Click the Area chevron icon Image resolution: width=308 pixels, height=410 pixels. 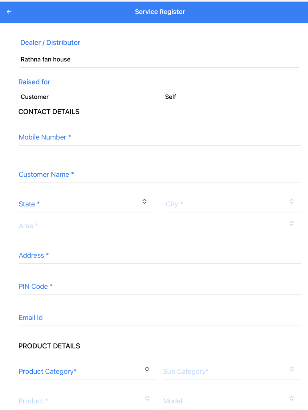(x=291, y=223)
